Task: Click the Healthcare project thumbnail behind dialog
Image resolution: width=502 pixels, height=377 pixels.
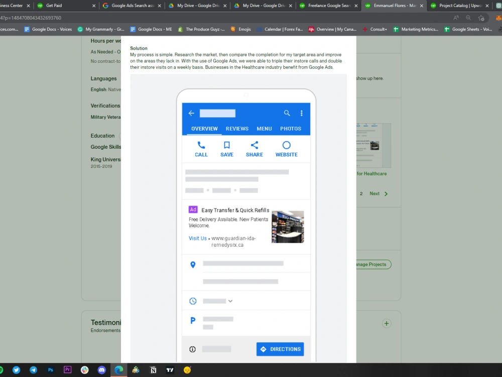Action: [373, 146]
